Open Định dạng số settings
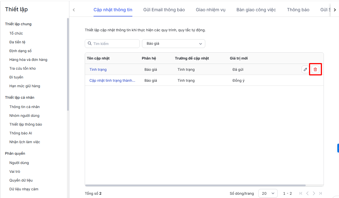 pyautogui.click(x=20, y=51)
